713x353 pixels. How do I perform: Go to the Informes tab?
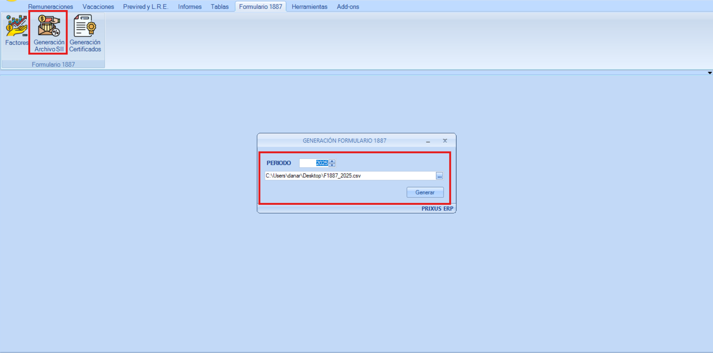click(x=190, y=7)
